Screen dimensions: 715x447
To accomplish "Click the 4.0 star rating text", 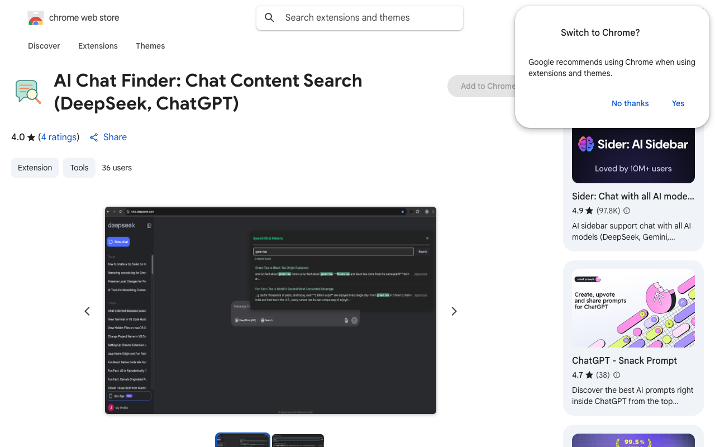I will point(23,137).
